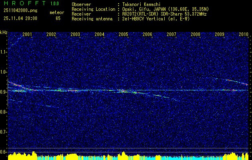Click time marker 2001
252x160 pixels.
[27, 34]
